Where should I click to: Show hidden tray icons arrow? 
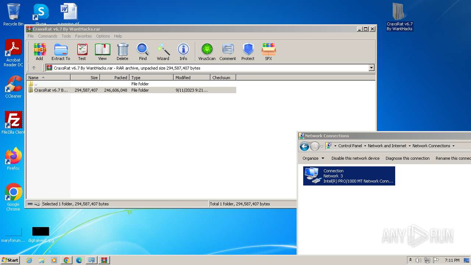click(410, 260)
